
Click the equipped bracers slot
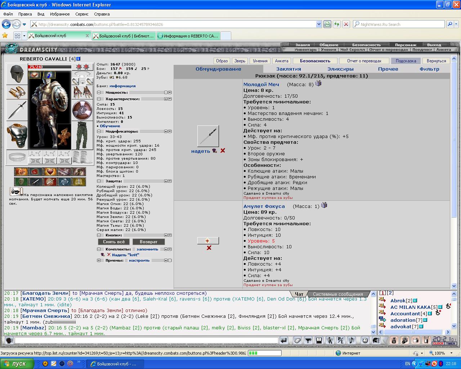click(17, 92)
